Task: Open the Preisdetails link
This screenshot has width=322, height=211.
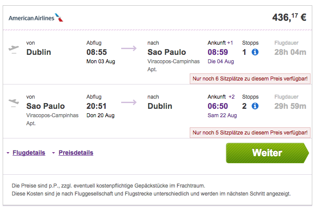Action: [x=76, y=153]
